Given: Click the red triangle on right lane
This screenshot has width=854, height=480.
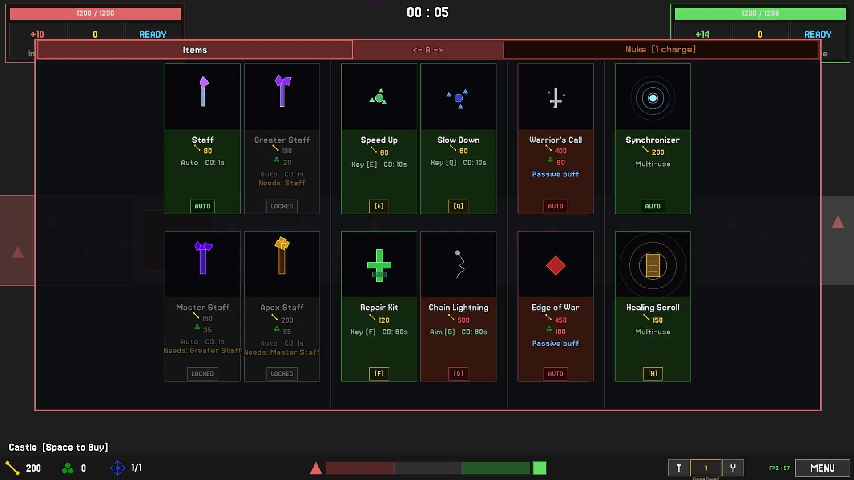Looking at the screenshot, I should [x=838, y=222].
